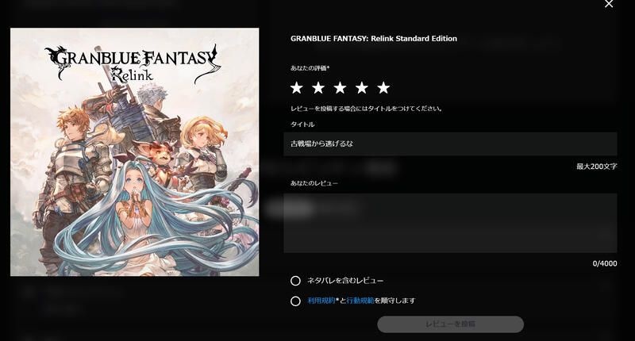Click the 最大200文字 limit note
This screenshot has width=635, height=341.
click(x=597, y=167)
